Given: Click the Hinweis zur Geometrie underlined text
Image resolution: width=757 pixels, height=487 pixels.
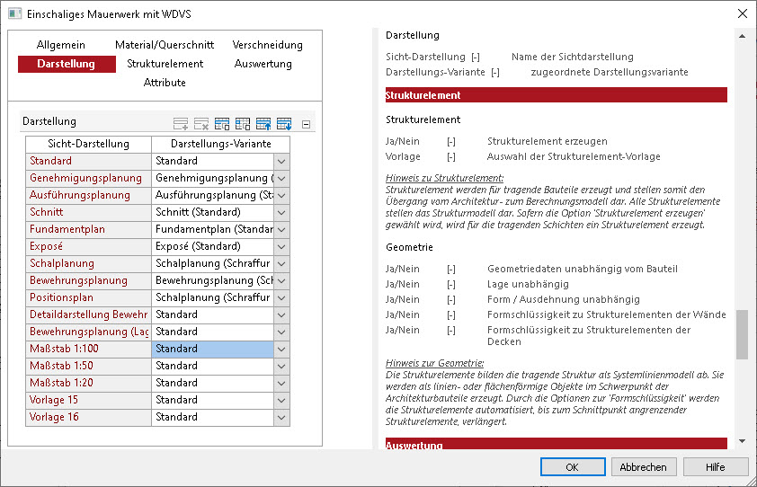Looking at the screenshot, I should pyautogui.click(x=434, y=363).
